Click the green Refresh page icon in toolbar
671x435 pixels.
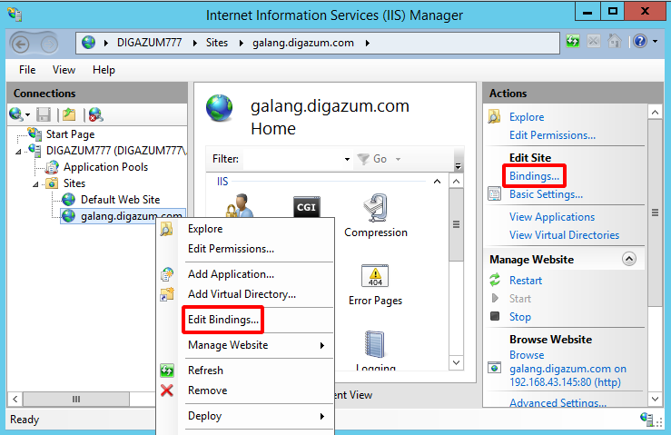573,42
